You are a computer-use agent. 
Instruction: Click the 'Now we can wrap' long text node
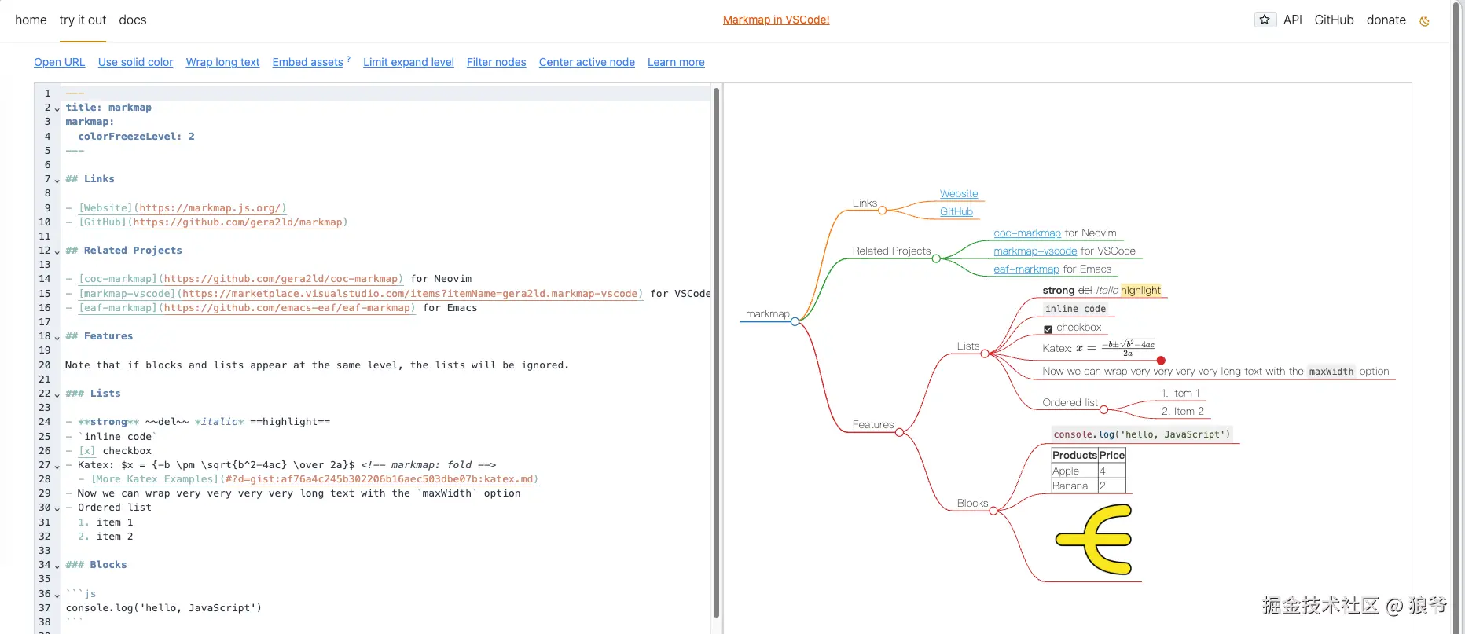pos(1216,372)
